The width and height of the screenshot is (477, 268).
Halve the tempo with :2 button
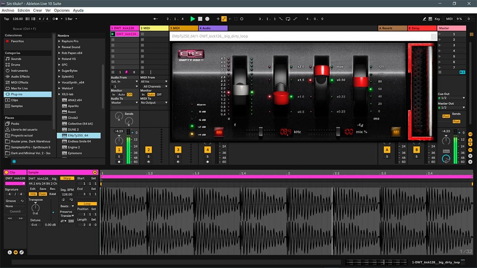(x=63, y=200)
